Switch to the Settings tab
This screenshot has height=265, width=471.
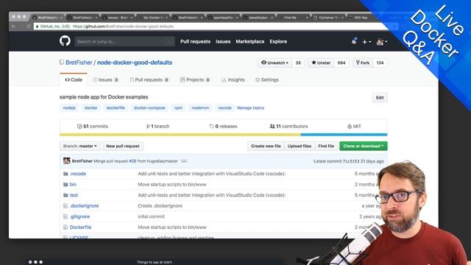[267, 79]
